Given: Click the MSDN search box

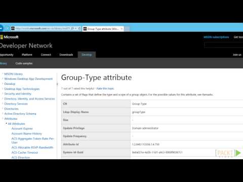Looking at the screenshot, I should (x=224, y=45).
